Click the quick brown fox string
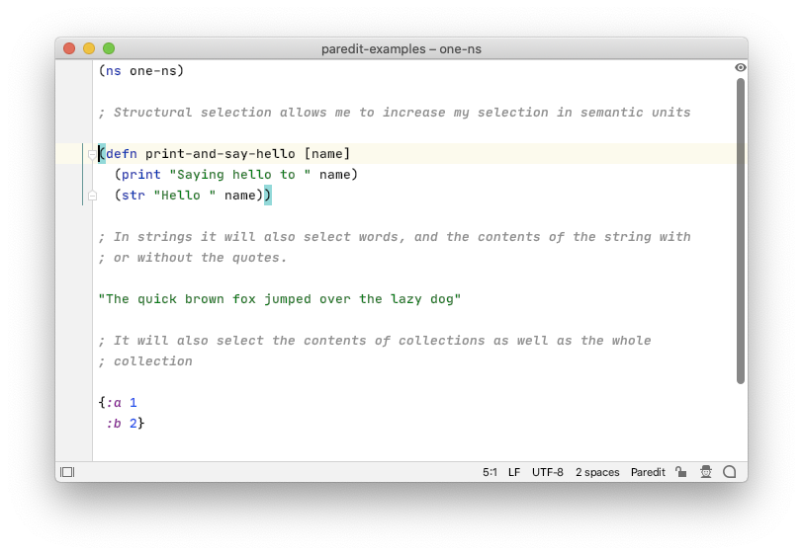 coord(280,298)
